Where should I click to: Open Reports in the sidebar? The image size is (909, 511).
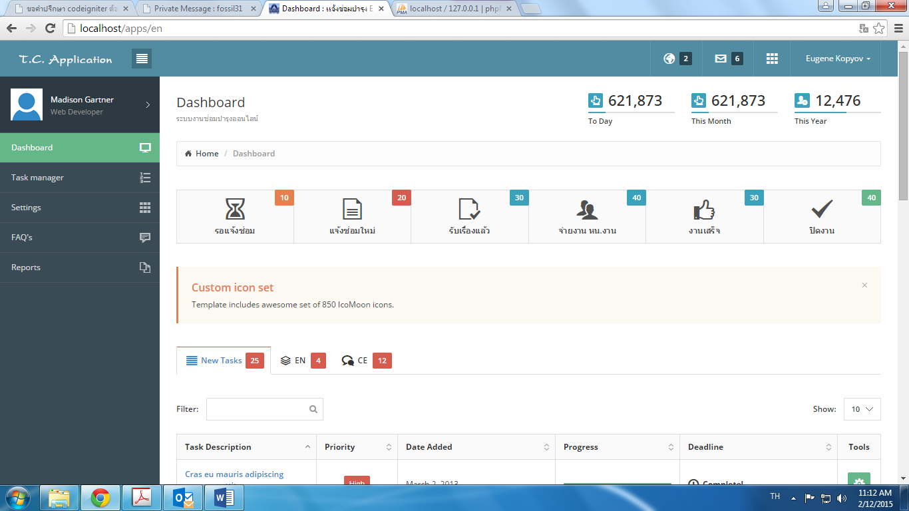[80, 267]
